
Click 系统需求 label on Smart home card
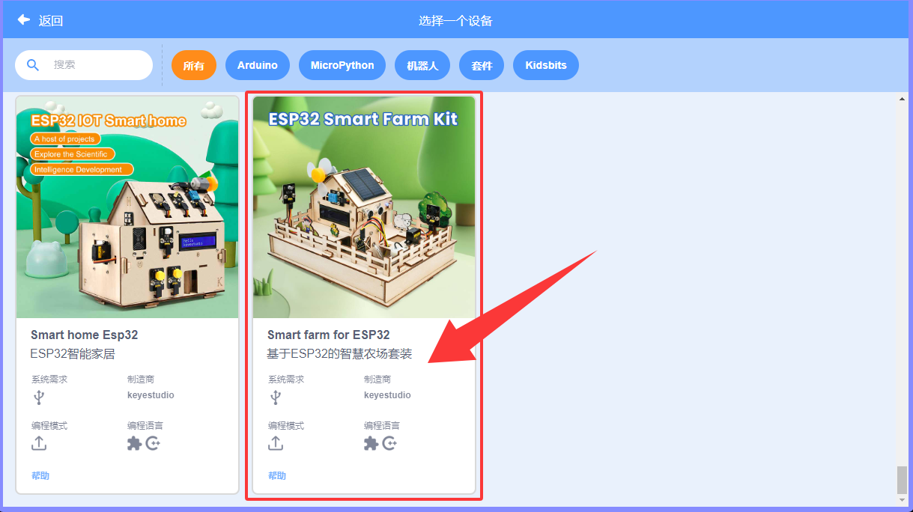(x=49, y=380)
